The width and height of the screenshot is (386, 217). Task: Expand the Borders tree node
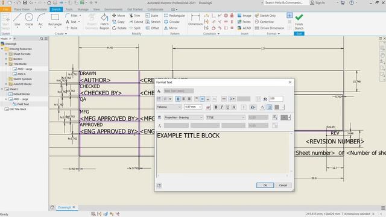pos(6,59)
